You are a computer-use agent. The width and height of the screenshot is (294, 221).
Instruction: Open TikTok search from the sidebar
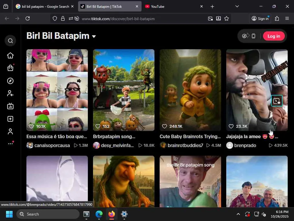pos(10,41)
